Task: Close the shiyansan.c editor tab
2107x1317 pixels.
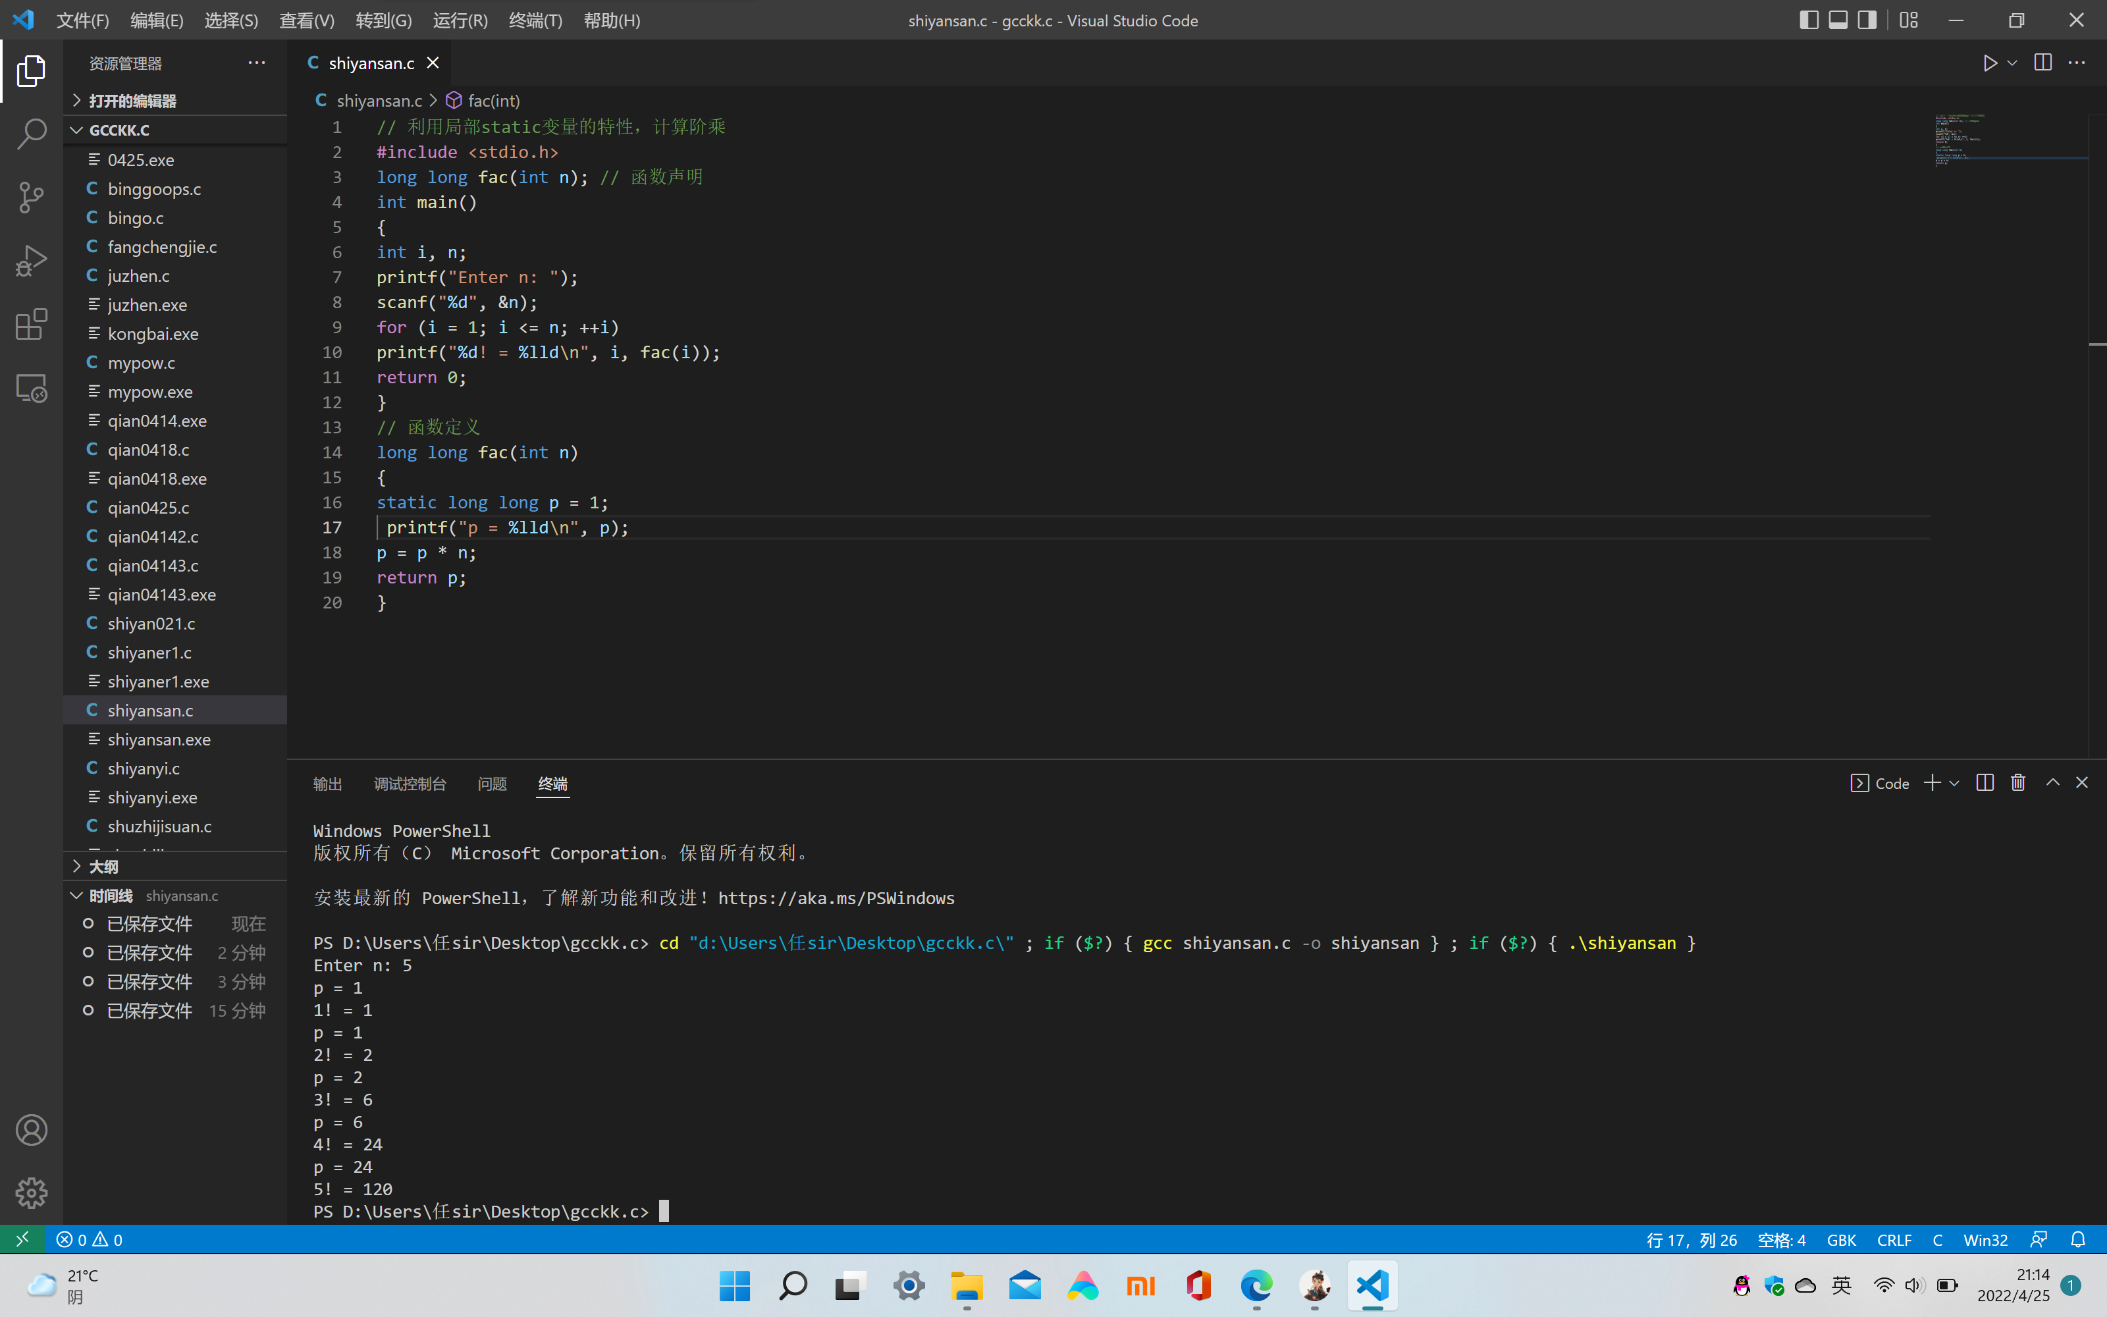Action: click(433, 63)
